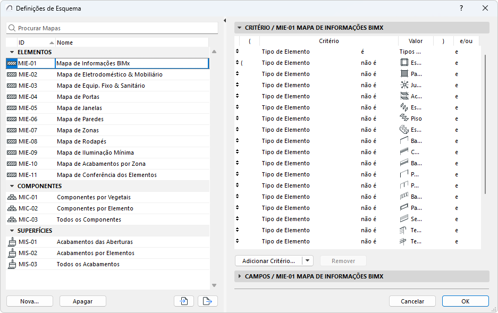
Task: Click the icon for value Se...
Action: (x=404, y=219)
